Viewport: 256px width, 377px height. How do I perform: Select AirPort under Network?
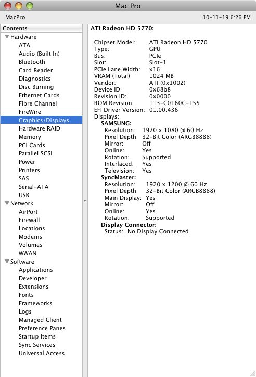[x=28, y=212]
